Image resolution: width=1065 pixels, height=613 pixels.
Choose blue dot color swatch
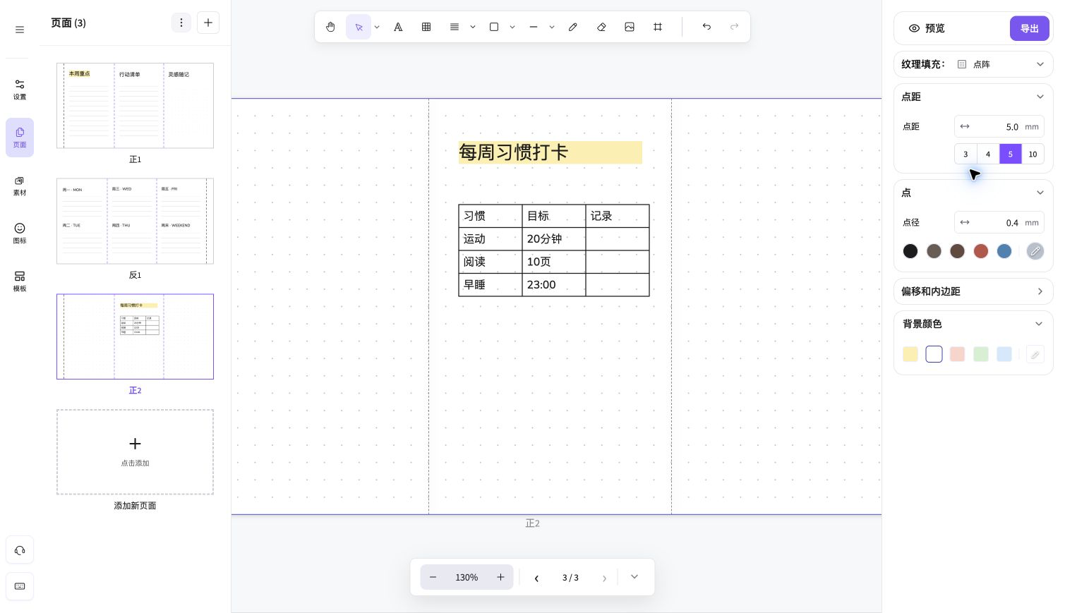tap(1004, 251)
